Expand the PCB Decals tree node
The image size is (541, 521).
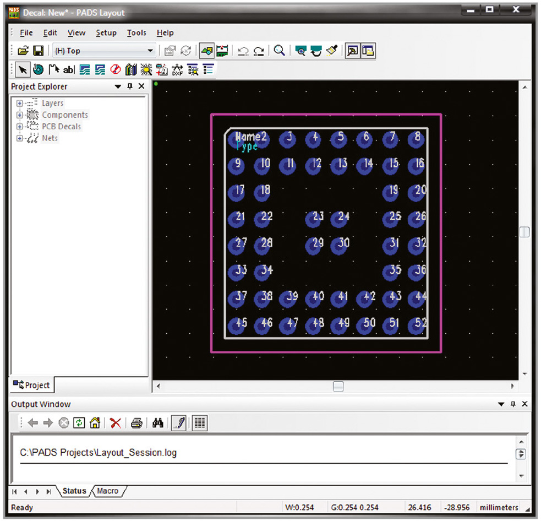point(20,127)
